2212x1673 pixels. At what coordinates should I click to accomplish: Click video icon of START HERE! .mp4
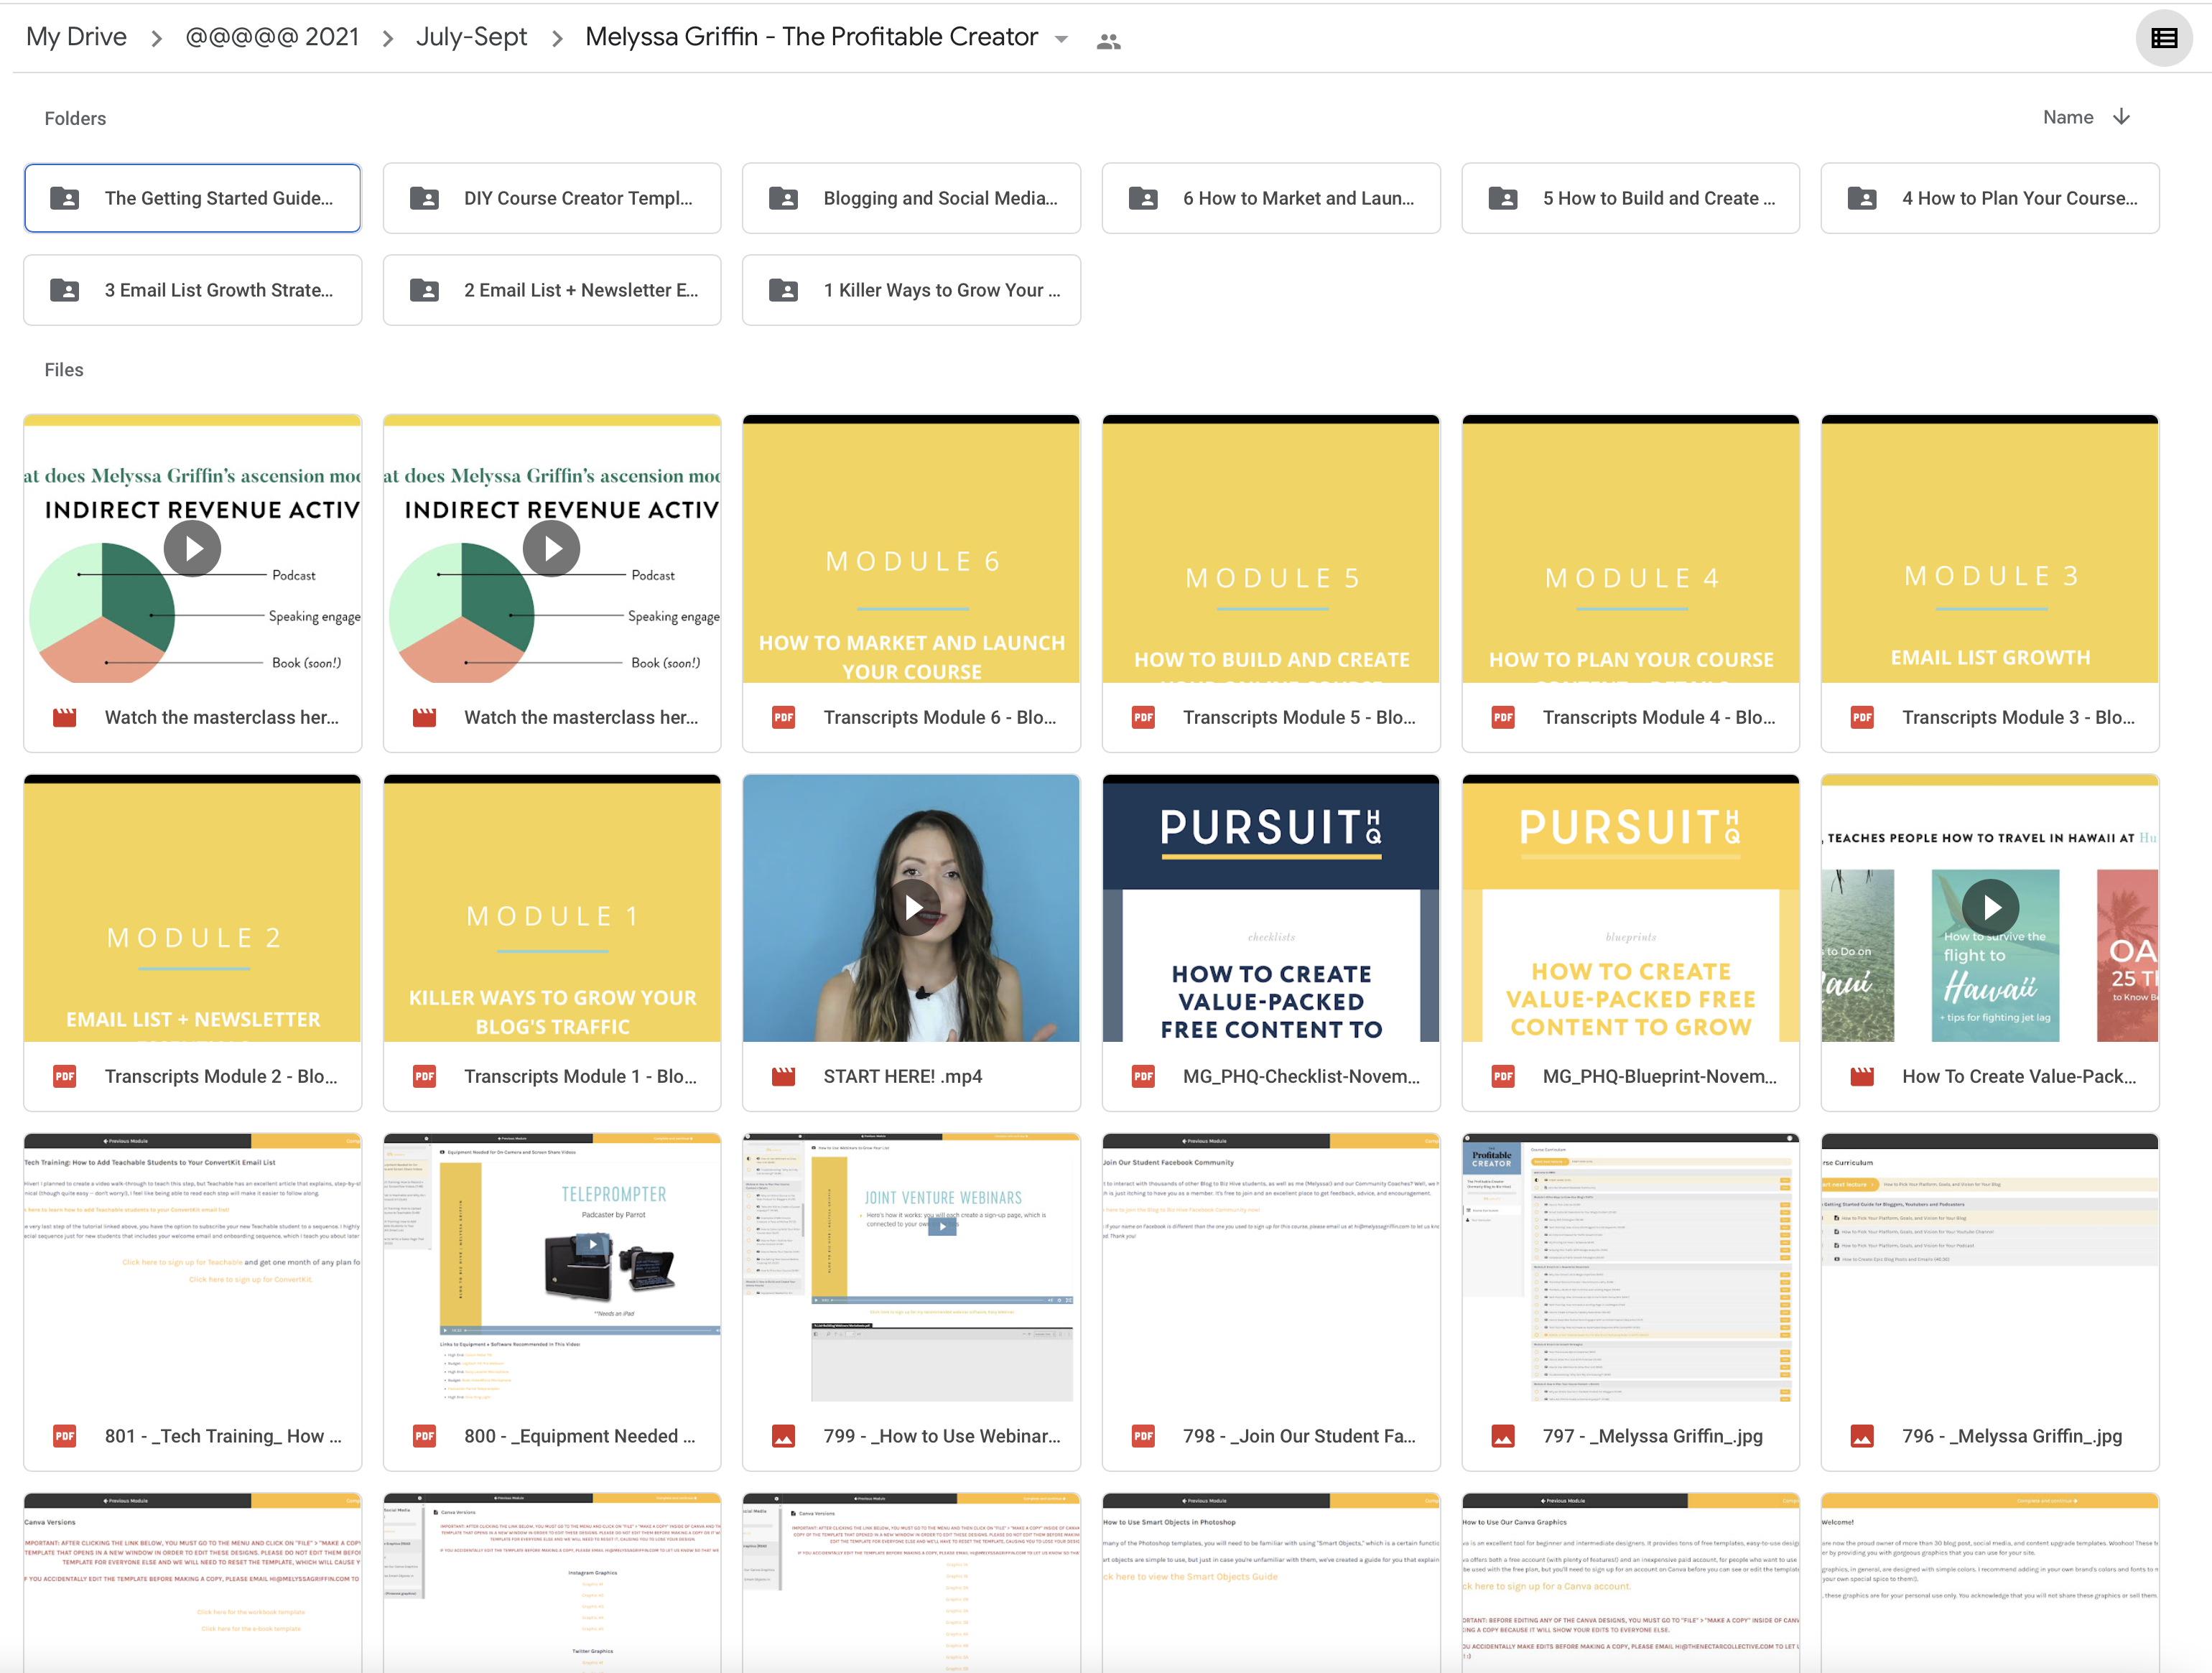(783, 1076)
